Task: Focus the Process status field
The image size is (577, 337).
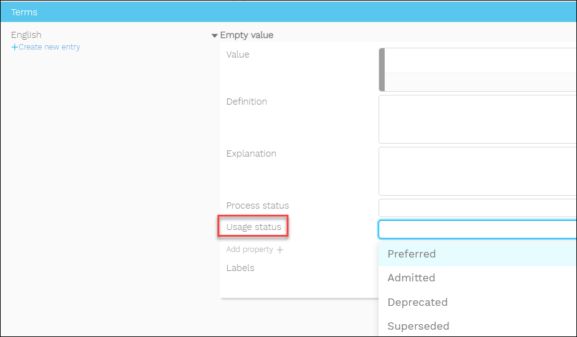Action: [478, 207]
